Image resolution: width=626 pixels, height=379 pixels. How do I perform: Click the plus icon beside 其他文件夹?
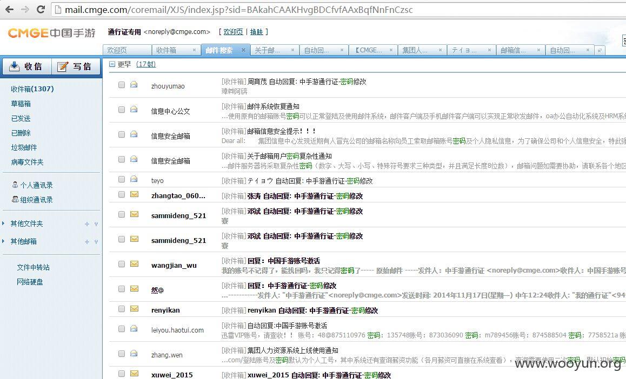(86, 224)
